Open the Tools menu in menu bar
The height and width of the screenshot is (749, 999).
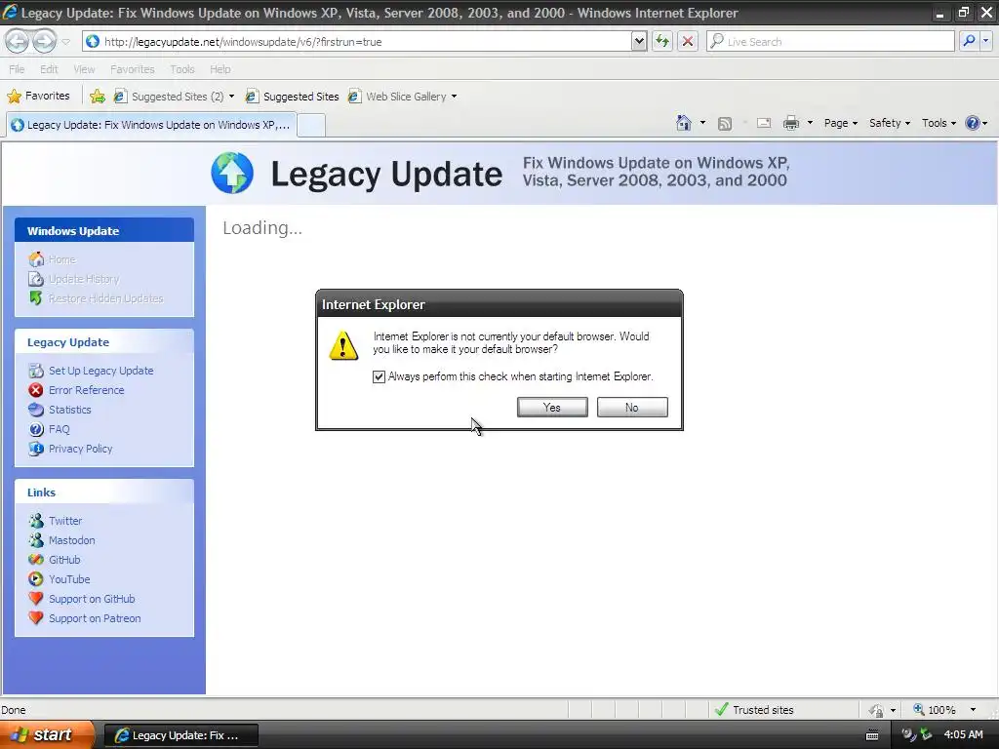click(182, 69)
